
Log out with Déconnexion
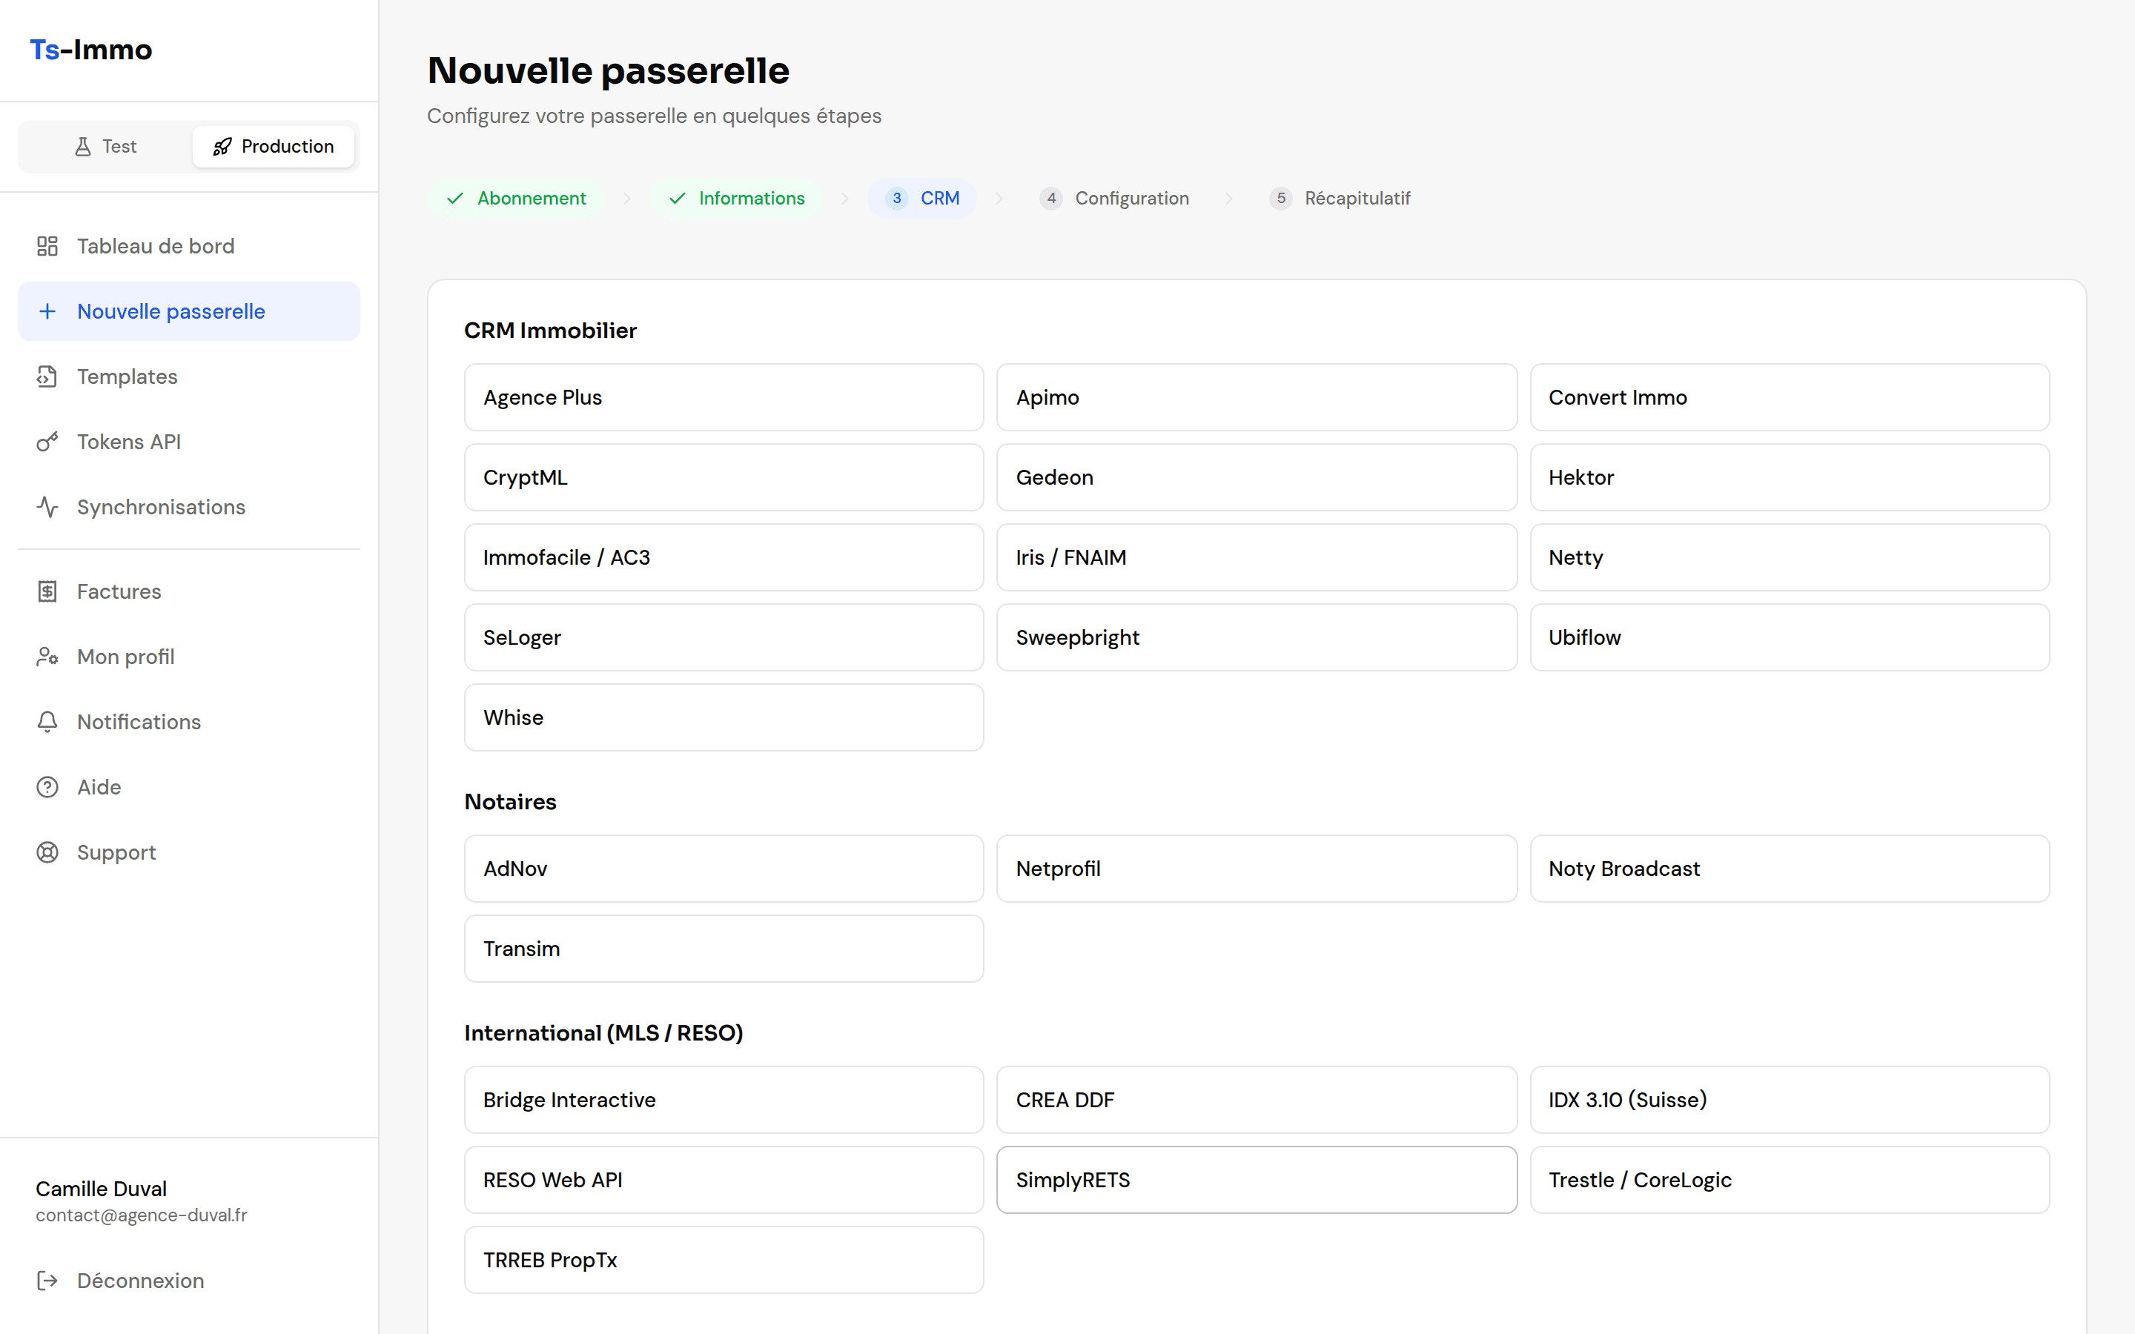(189, 1280)
